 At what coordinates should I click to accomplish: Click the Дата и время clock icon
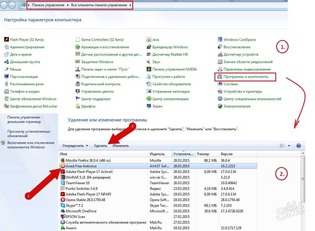click(x=7, y=54)
